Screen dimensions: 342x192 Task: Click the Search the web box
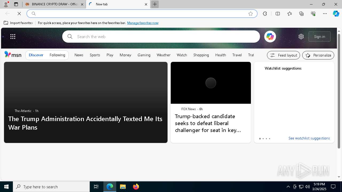click(x=161, y=37)
